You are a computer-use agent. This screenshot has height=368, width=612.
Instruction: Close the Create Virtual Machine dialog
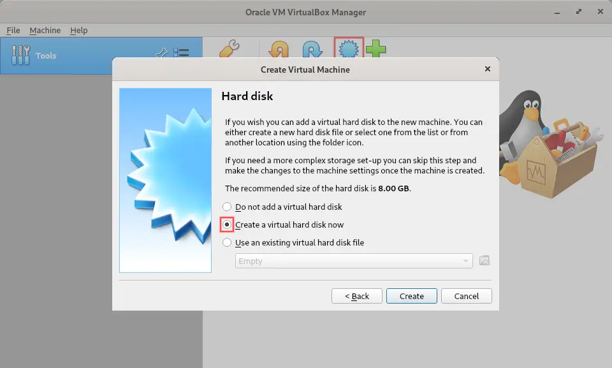point(488,69)
